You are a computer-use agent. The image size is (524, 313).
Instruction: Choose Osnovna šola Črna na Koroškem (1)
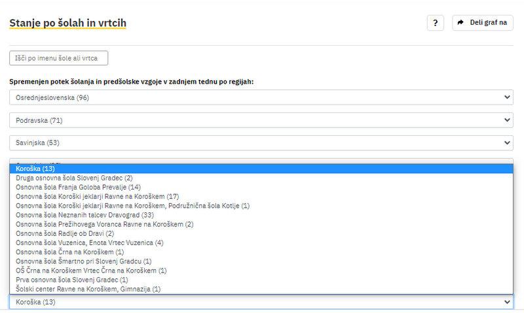(x=70, y=252)
